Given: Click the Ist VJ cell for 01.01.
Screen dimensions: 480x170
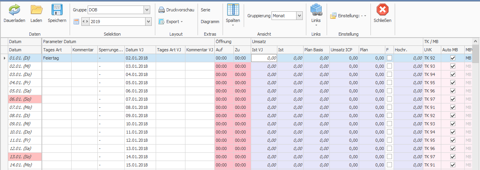Looking at the screenshot, I should (x=264, y=58).
